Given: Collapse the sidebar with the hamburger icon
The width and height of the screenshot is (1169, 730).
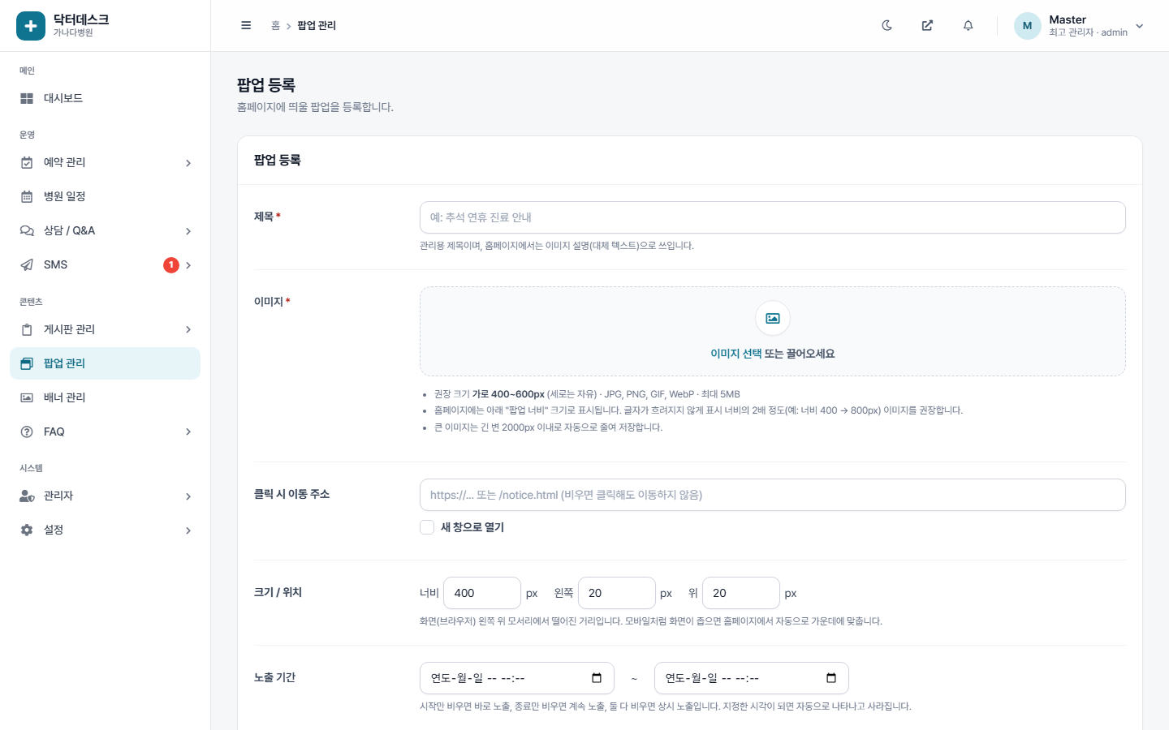Looking at the screenshot, I should coord(246,25).
